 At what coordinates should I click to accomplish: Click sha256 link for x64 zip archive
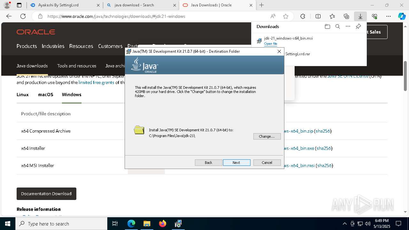[323, 131]
